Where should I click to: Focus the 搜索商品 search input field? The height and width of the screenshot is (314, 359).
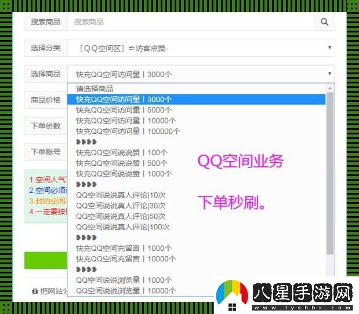pos(190,22)
